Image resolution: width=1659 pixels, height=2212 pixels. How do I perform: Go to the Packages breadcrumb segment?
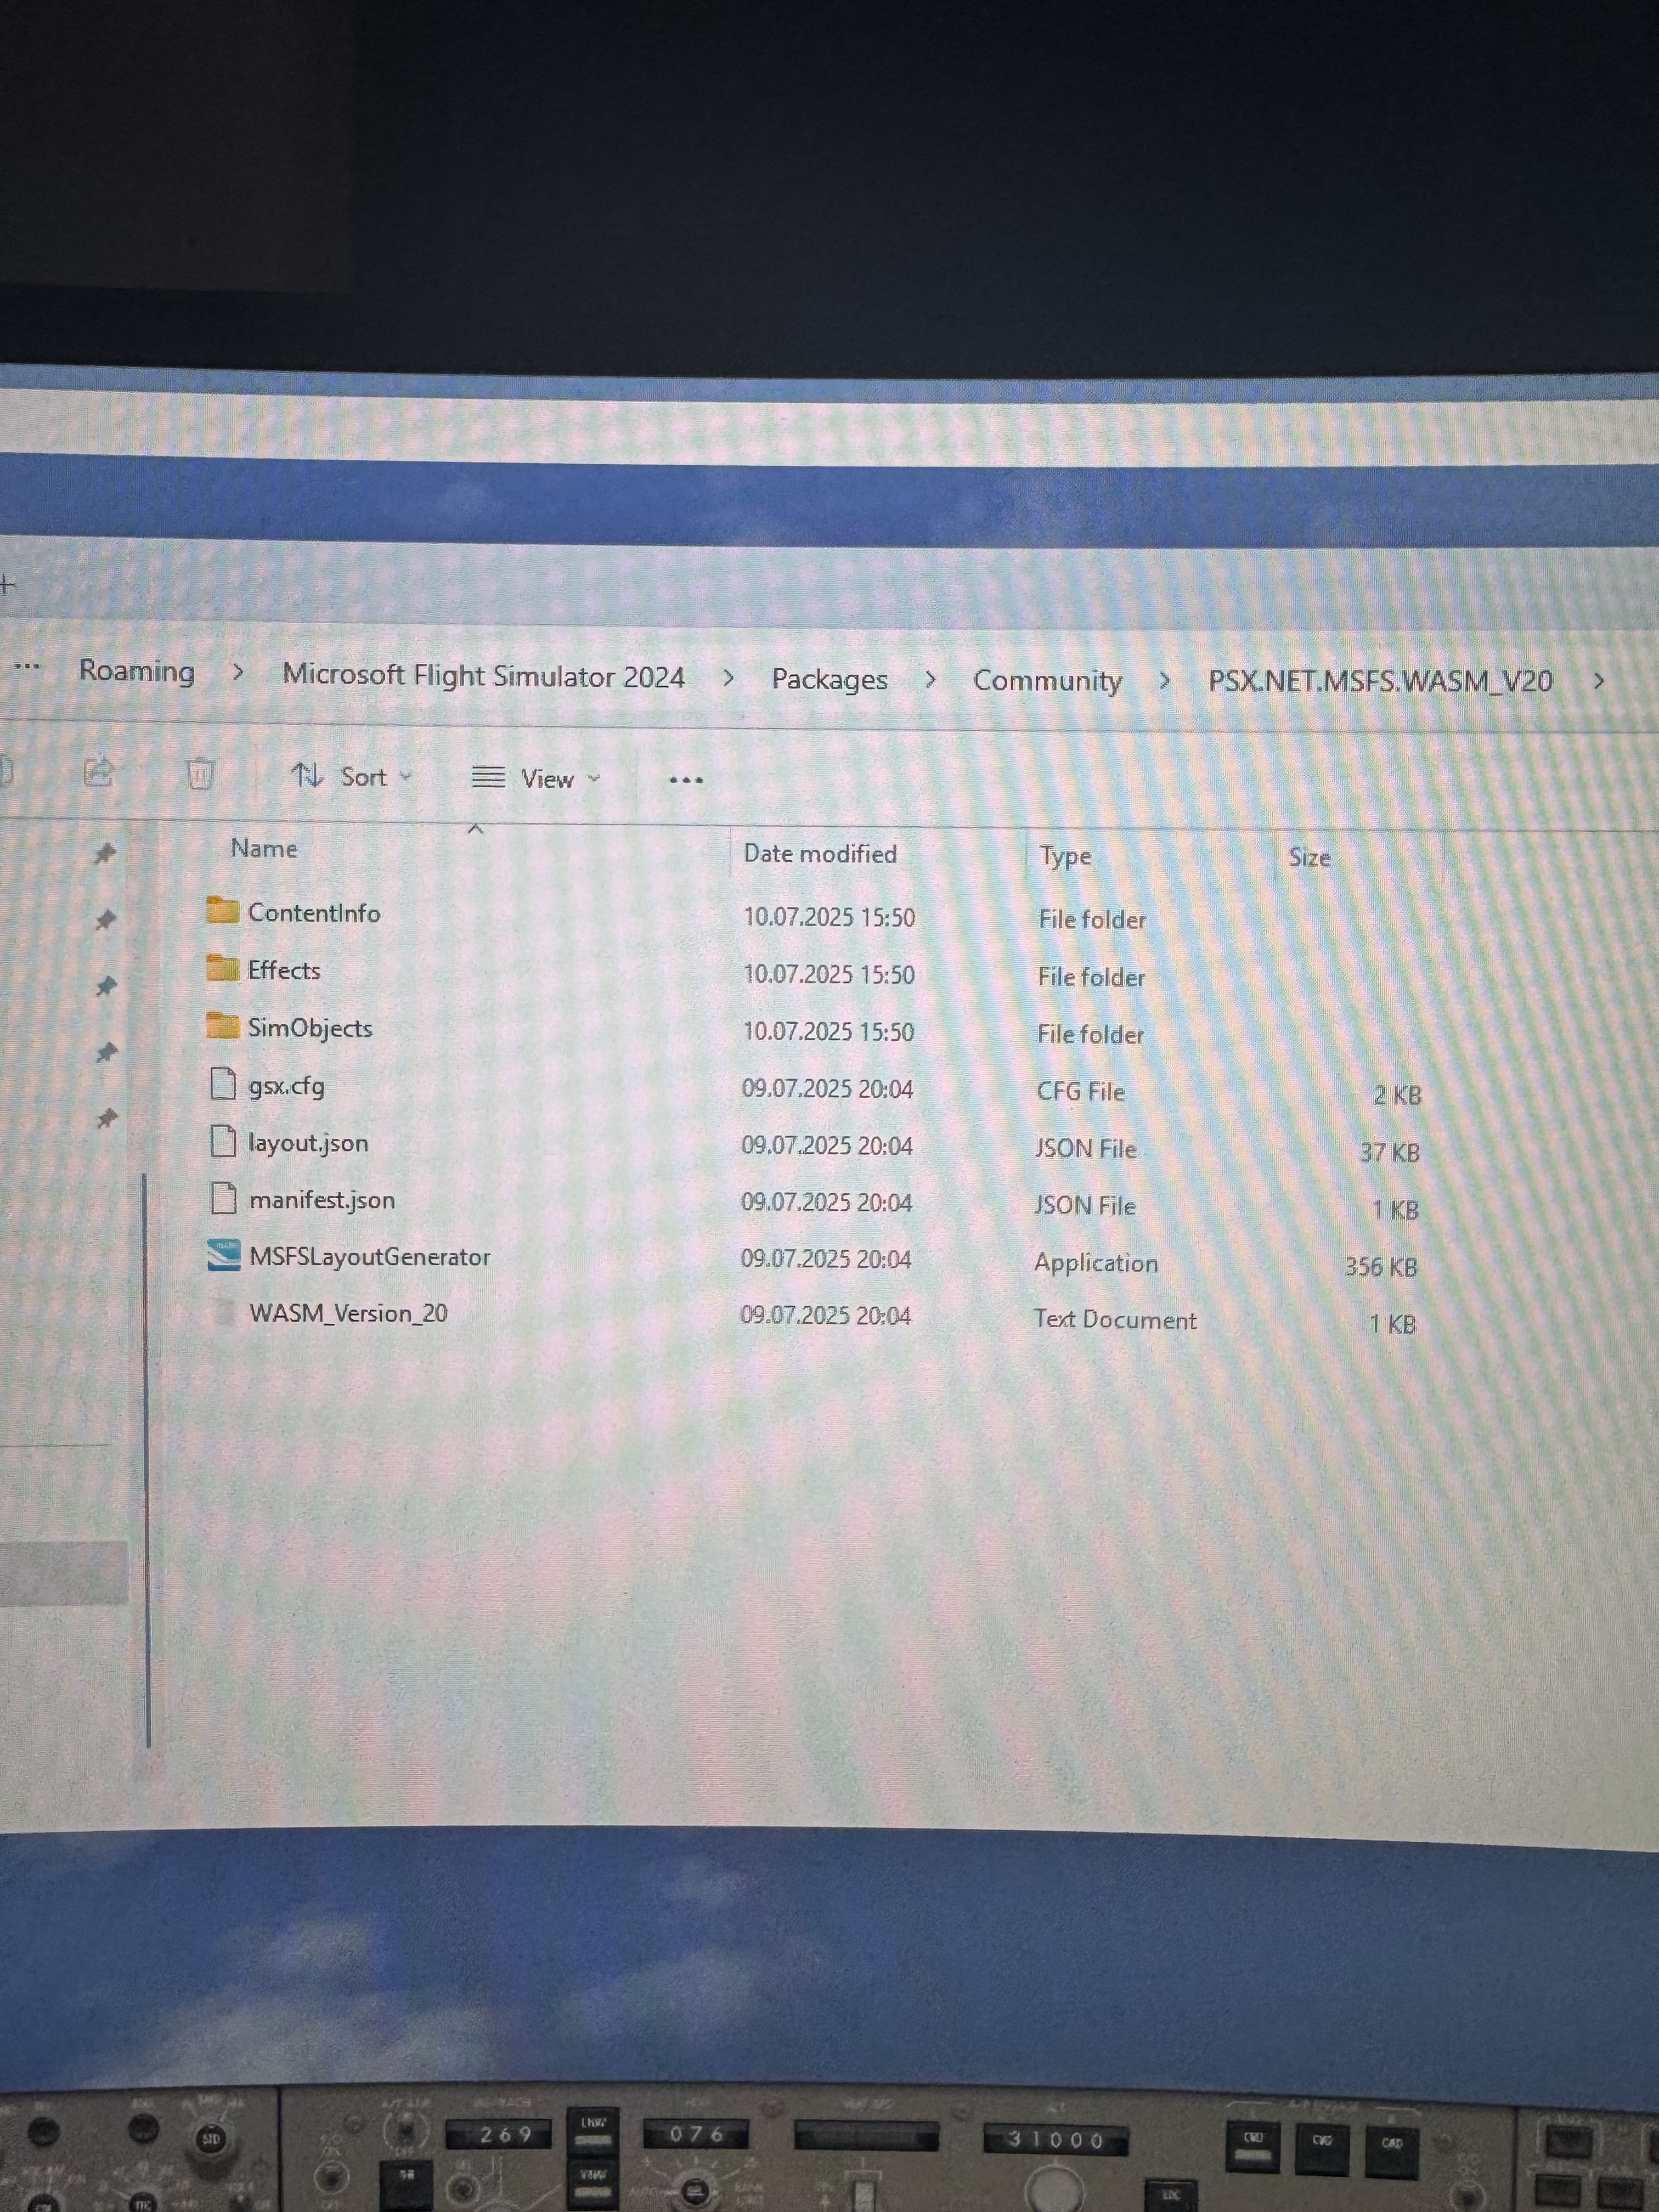pos(829,679)
